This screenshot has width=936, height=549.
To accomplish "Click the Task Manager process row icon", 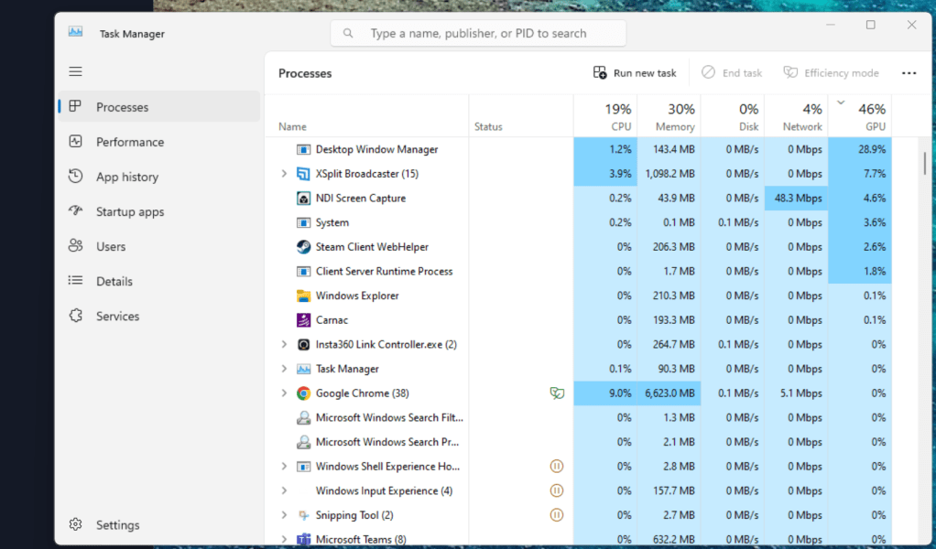I will [303, 369].
